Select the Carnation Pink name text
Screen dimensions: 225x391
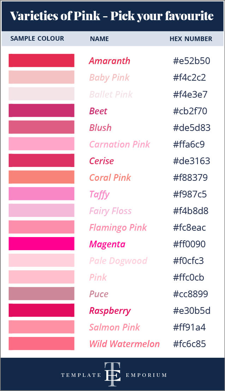coord(119,144)
